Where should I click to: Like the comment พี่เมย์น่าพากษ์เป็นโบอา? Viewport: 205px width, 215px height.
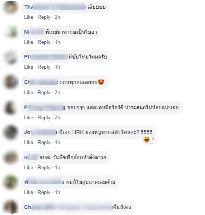(x=29, y=42)
